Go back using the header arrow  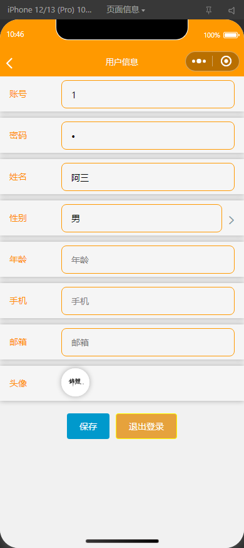9,63
